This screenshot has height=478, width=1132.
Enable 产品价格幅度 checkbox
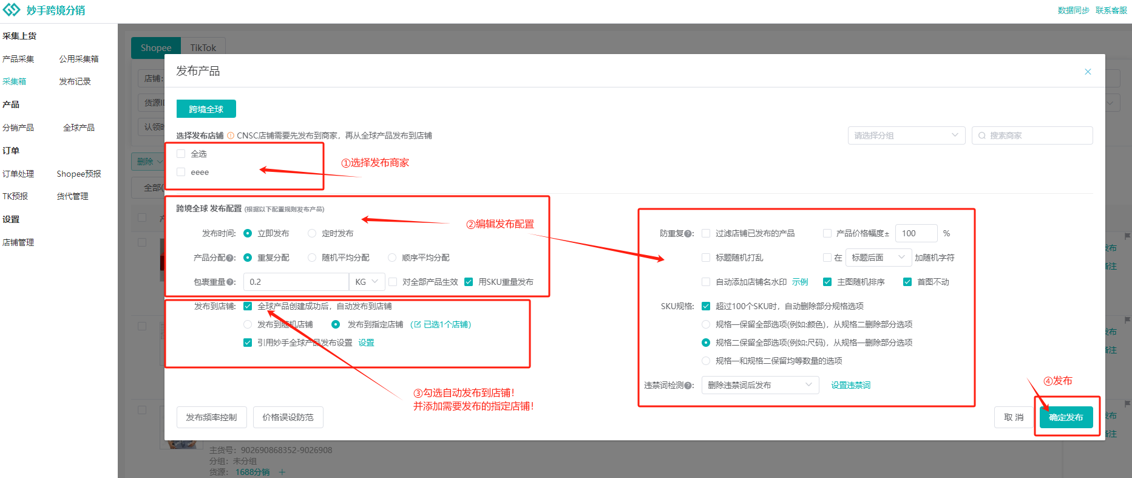(827, 233)
